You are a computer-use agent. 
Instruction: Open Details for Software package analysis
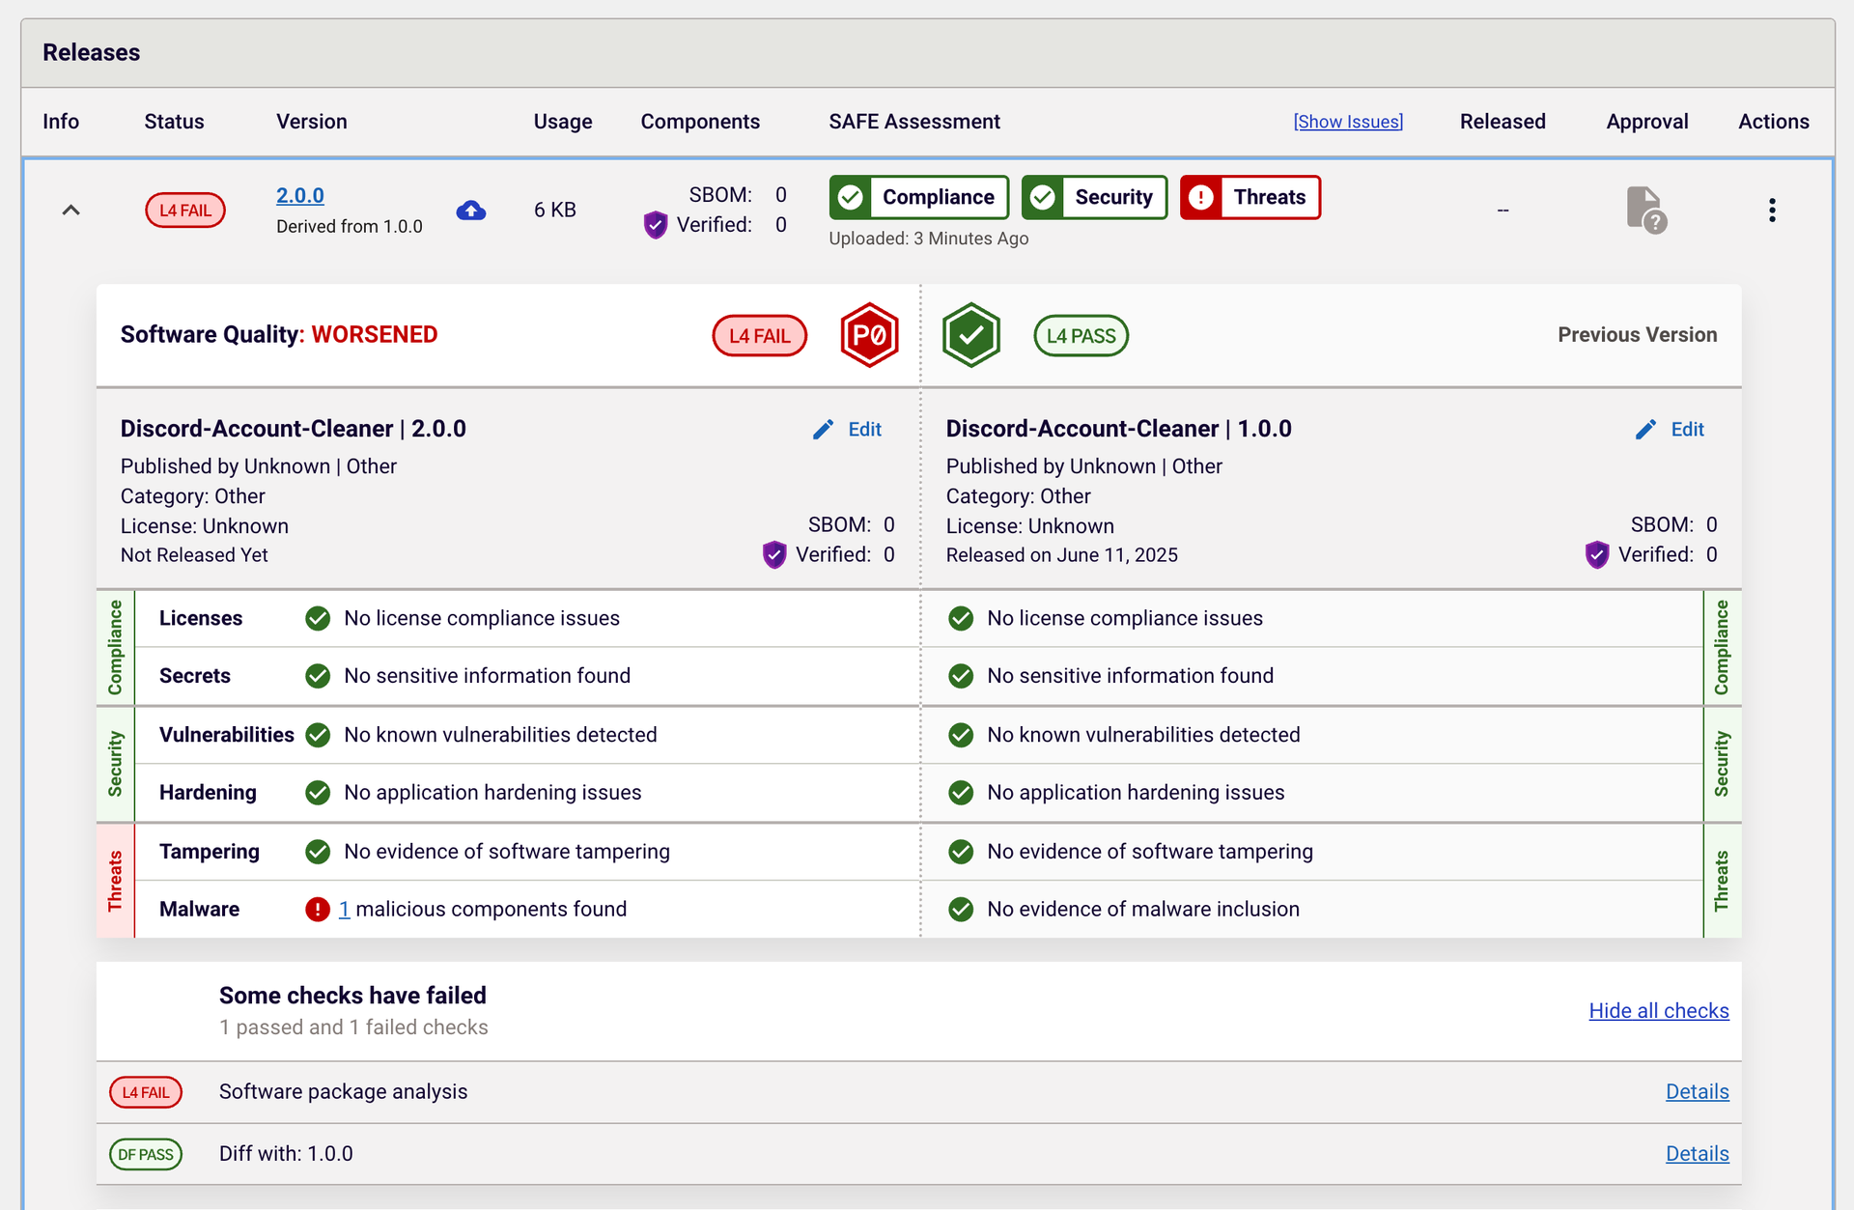click(x=1697, y=1092)
